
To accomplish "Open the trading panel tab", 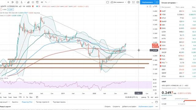I will [x=59, y=102].
